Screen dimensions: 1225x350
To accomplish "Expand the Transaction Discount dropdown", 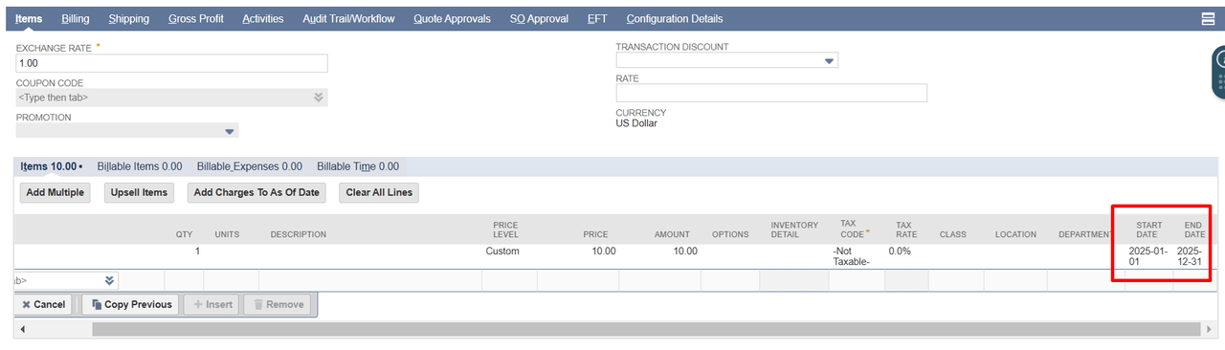I will (829, 61).
